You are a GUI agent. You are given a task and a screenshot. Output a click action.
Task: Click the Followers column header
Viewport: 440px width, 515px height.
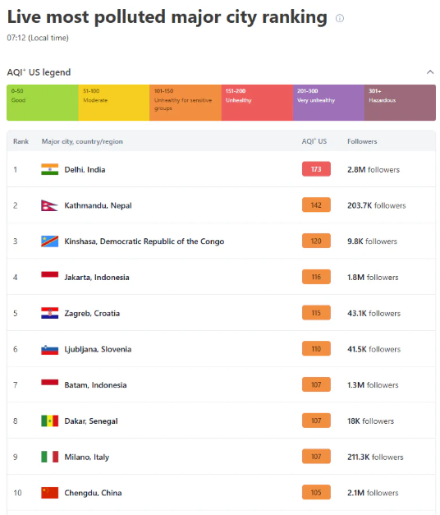[362, 141]
